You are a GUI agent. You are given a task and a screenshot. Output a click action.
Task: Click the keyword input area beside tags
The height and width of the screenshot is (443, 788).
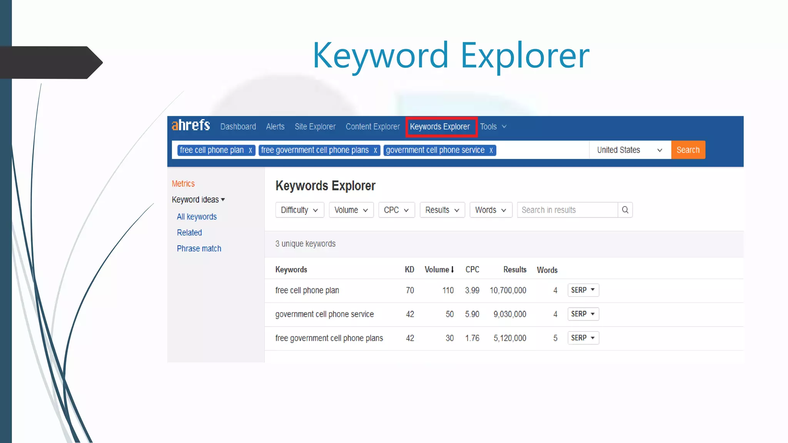click(542, 150)
